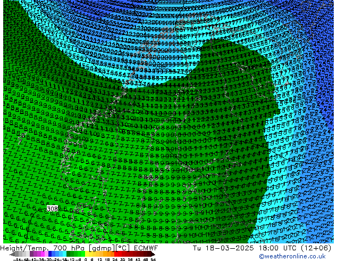The height and width of the screenshot is (261, 337).
Task: Click the bright red legend swatch above 24
Action: (116, 254)
